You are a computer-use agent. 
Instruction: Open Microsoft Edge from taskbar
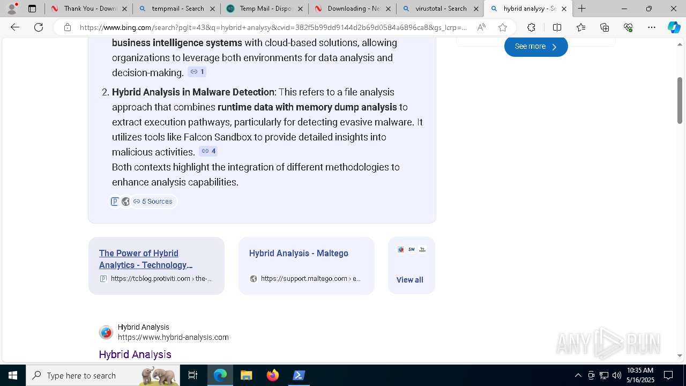click(x=220, y=375)
